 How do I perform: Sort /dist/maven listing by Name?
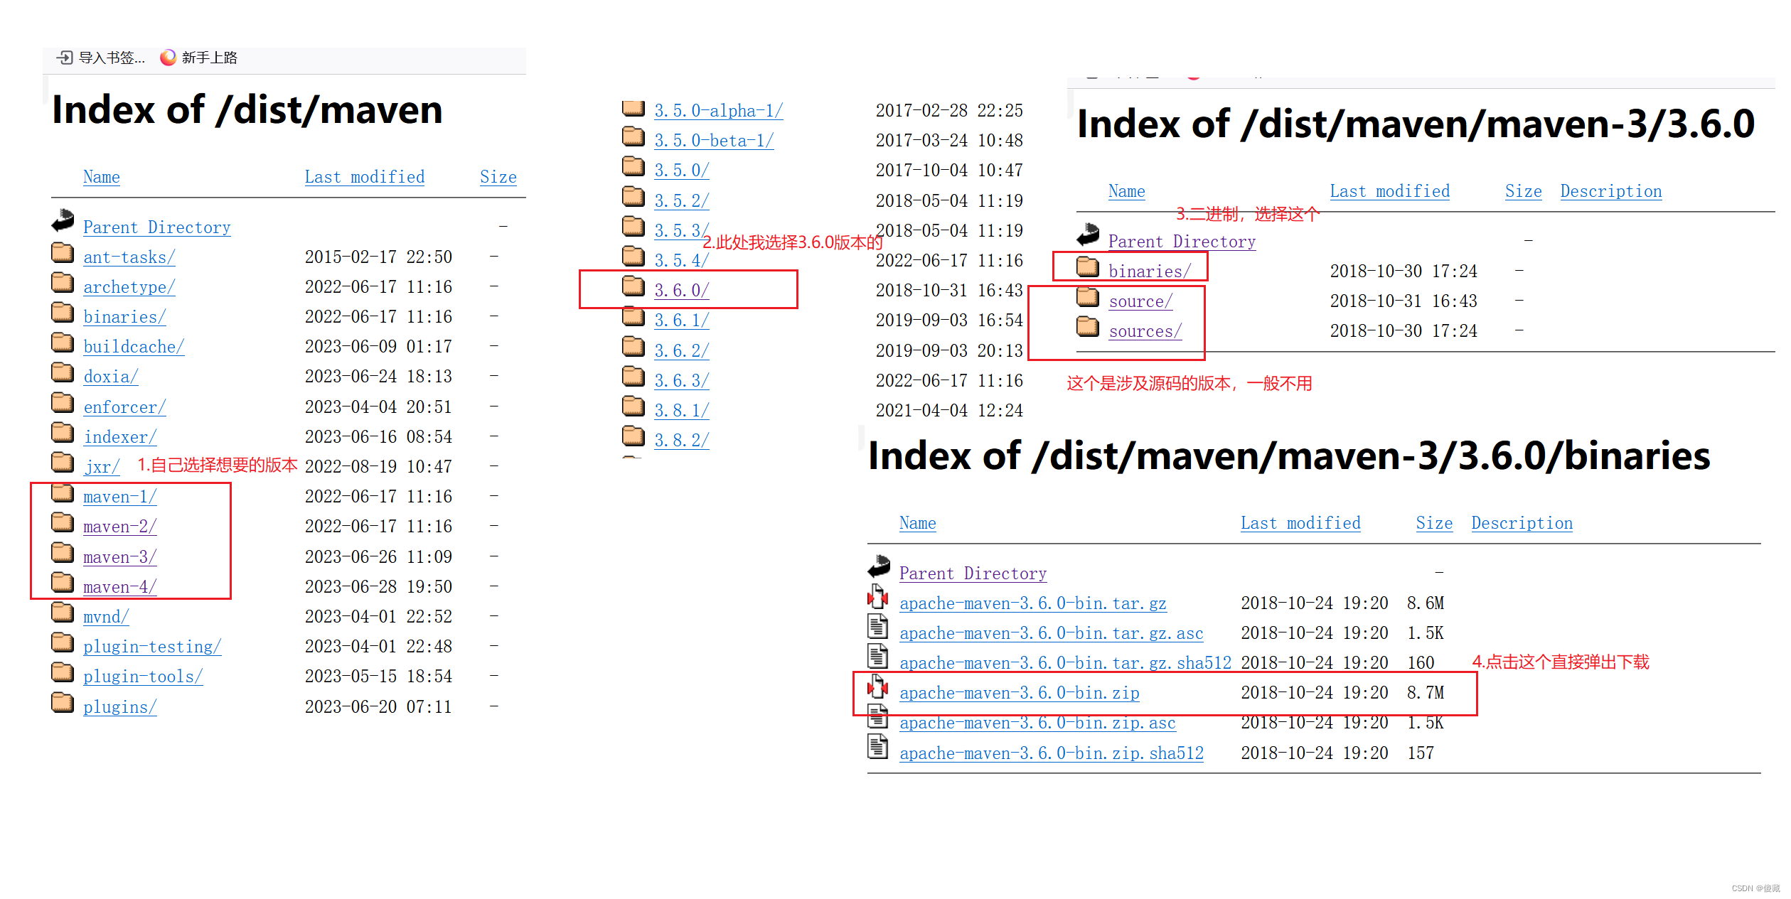coord(102,177)
